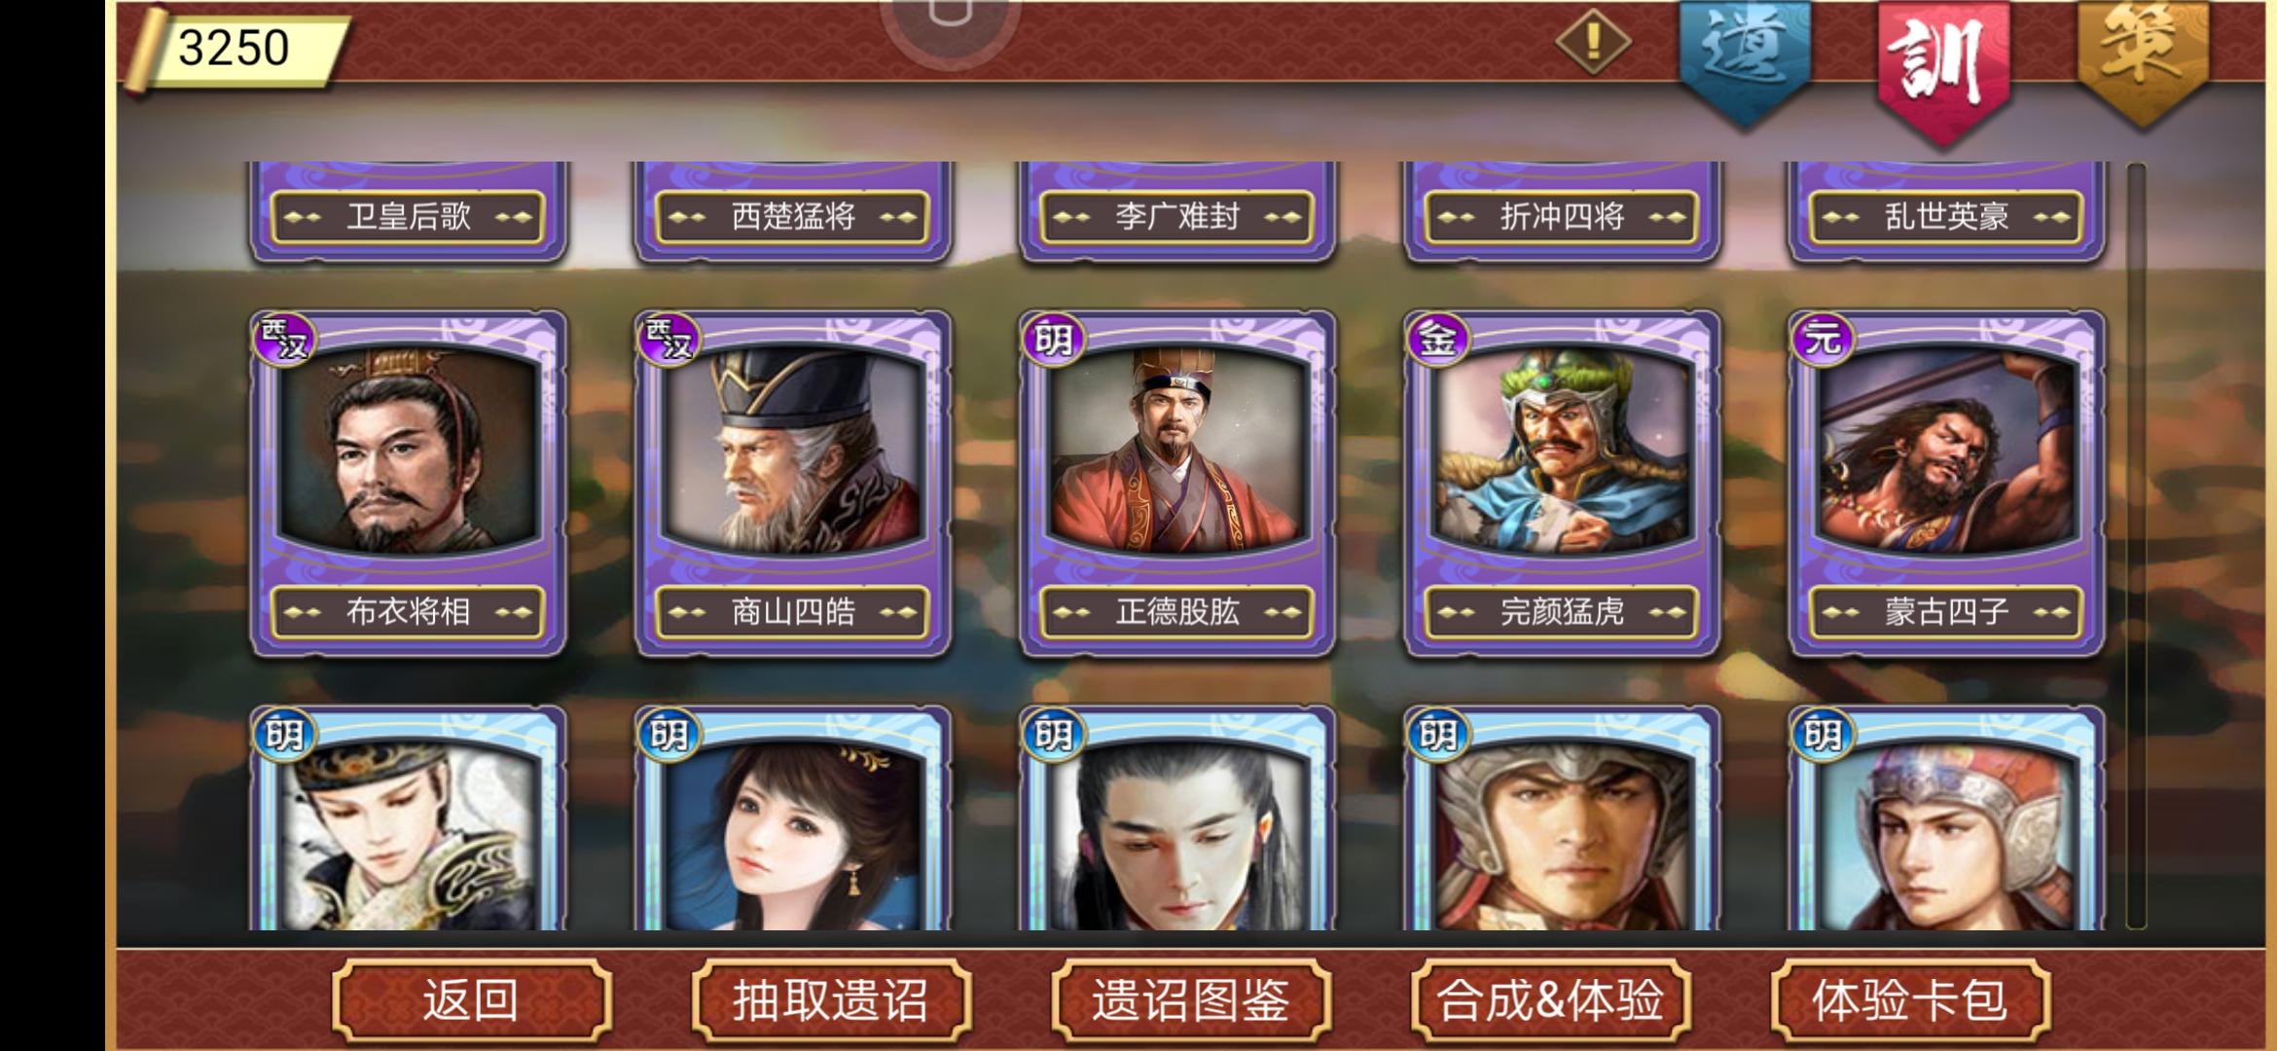The width and height of the screenshot is (2277, 1051).
Task: Pick the 完颜猛虎 card
Action: coord(1562,484)
